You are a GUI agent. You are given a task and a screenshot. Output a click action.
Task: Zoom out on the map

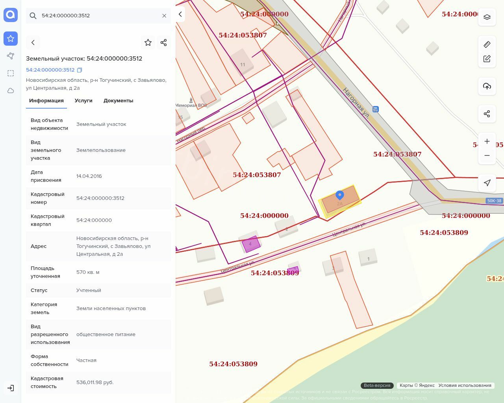(x=487, y=155)
